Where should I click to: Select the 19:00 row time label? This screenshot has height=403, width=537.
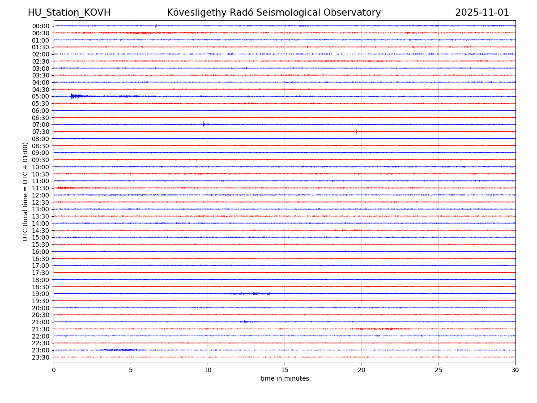[x=41, y=294]
